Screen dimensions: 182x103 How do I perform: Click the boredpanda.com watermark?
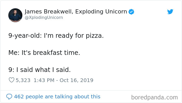point(154,98)
